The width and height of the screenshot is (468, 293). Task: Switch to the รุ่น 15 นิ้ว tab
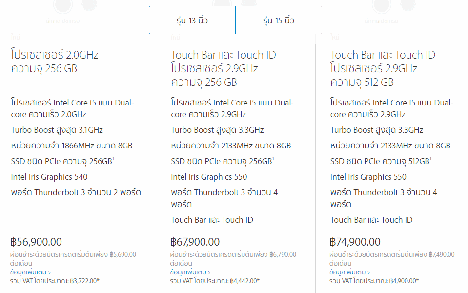(x=279, y=20)
